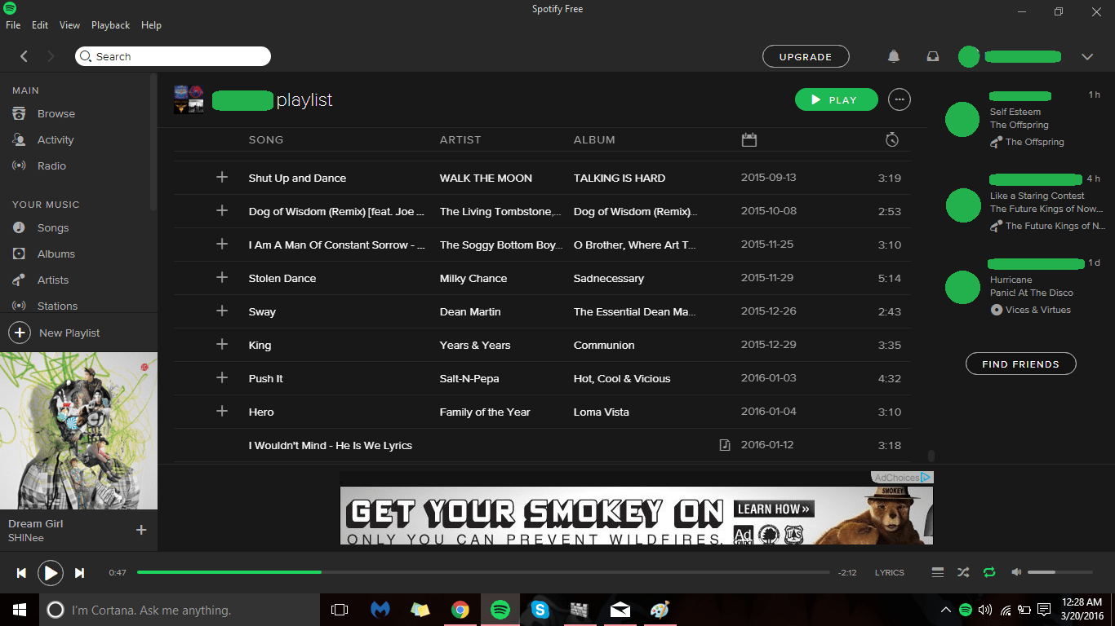
Task: Save Dream Girl with plus icon
Action: 141,530
